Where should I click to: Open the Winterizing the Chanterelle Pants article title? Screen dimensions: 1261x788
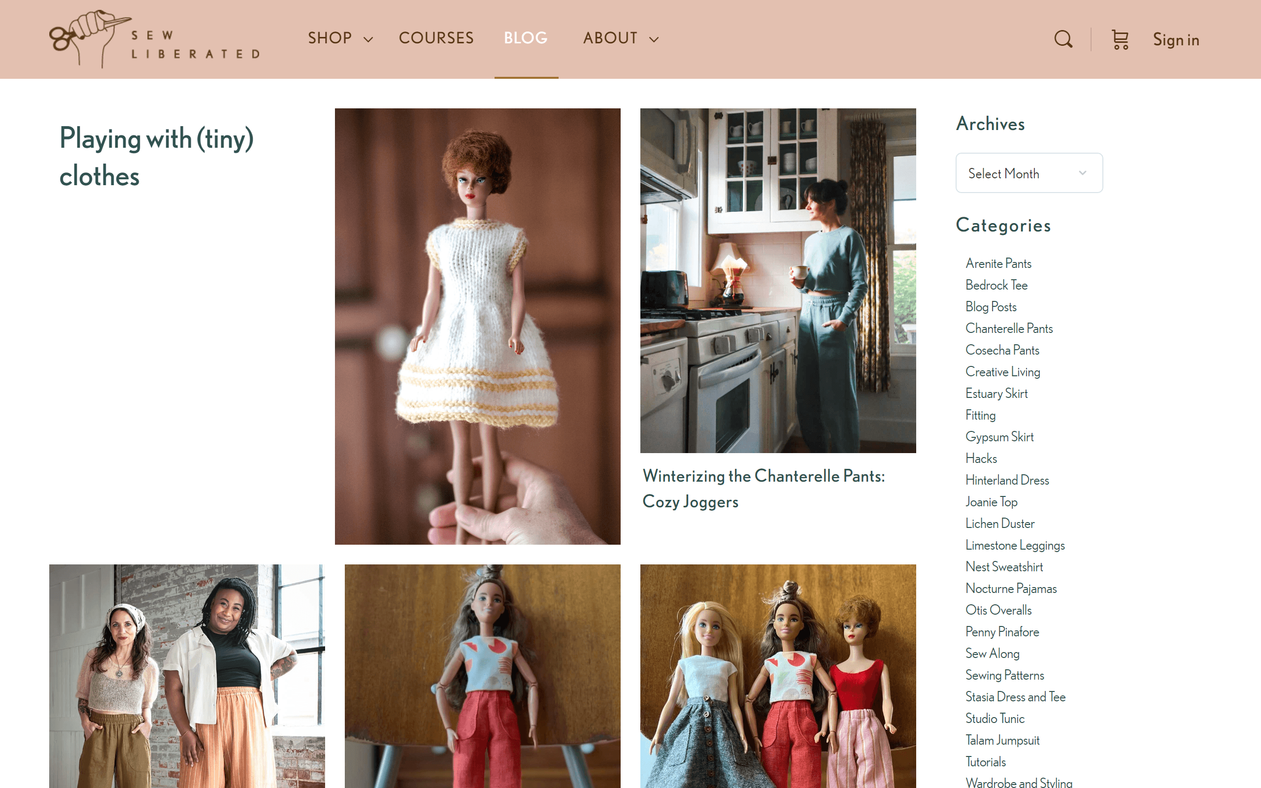tap(763, 489)
